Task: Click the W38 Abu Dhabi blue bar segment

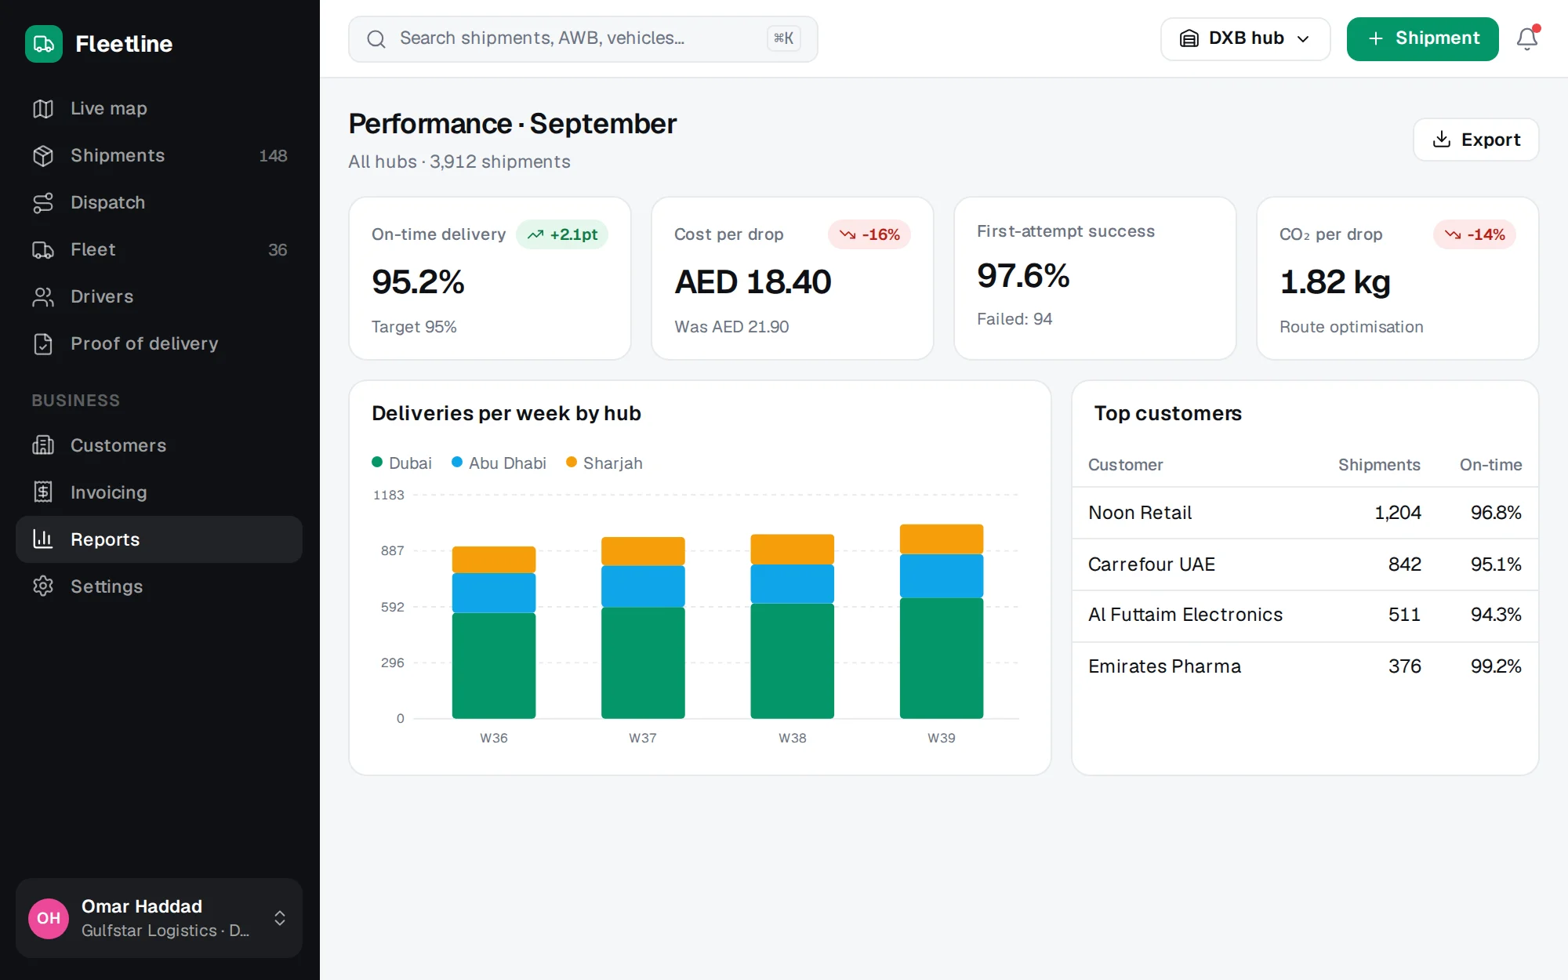Action: (793, 584)
